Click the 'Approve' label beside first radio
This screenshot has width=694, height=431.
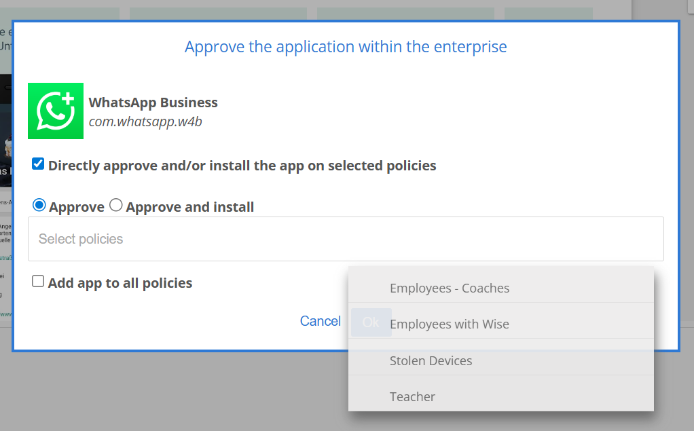(77, 207)
